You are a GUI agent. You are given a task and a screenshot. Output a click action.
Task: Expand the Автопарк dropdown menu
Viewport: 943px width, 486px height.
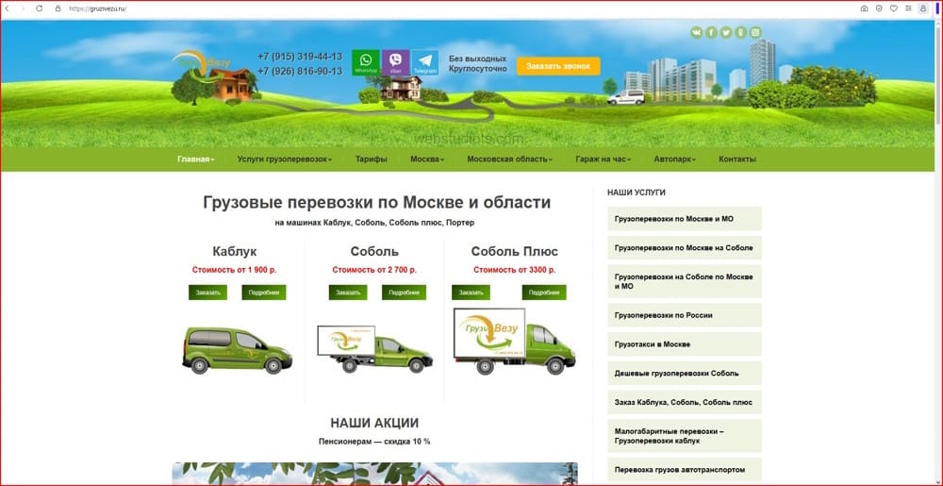[x=675, y=159]
